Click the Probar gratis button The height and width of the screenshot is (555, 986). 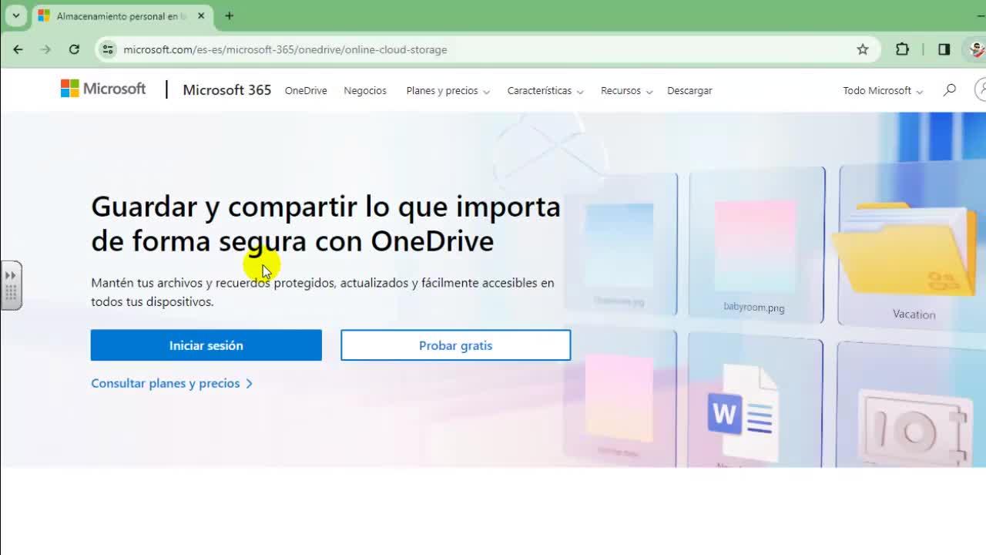point(455,345)
